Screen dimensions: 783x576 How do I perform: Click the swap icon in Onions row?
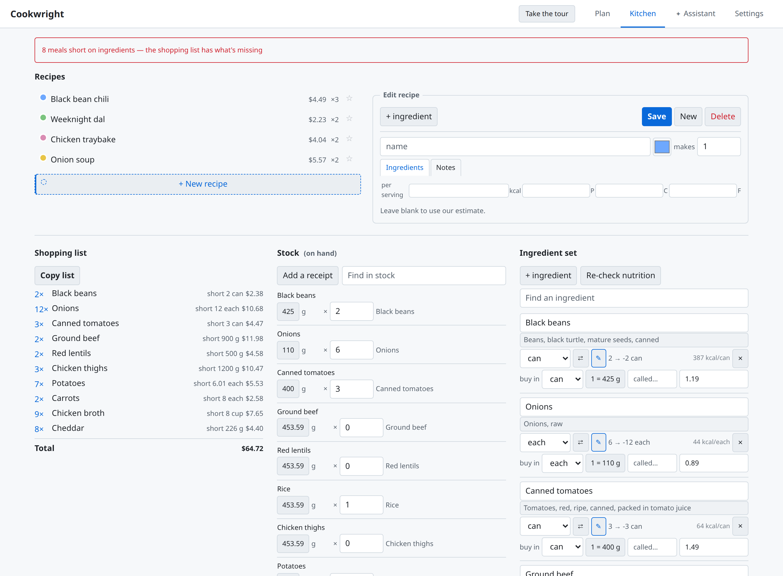(581, 442)
